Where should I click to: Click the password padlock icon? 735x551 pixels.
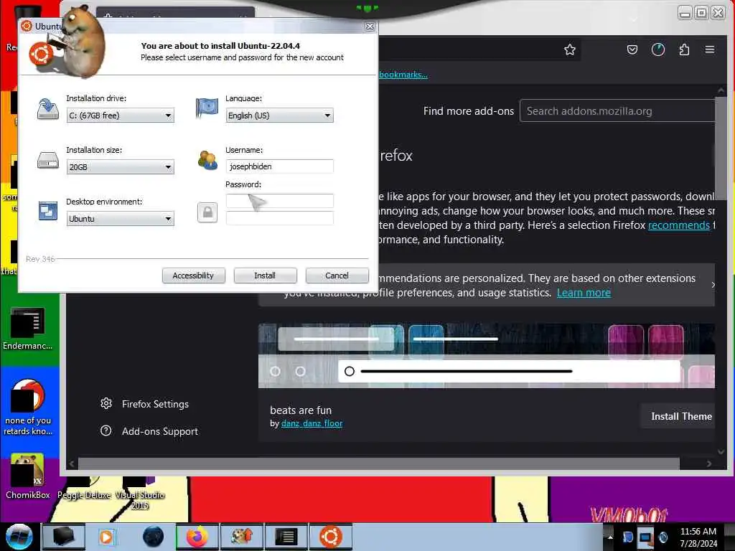[x=207, y=212]
